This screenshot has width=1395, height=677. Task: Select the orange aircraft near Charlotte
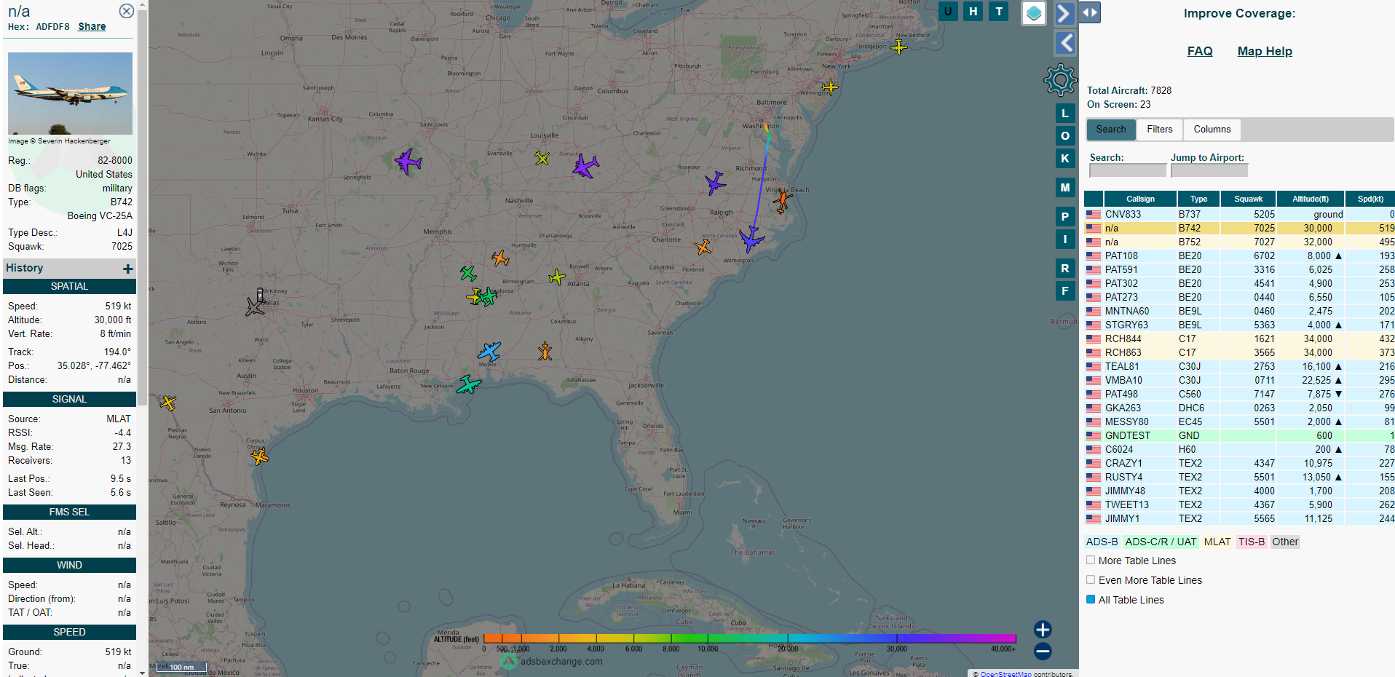coord(703,248)
